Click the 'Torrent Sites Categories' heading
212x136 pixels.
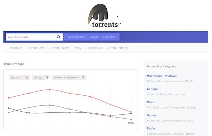161,66
